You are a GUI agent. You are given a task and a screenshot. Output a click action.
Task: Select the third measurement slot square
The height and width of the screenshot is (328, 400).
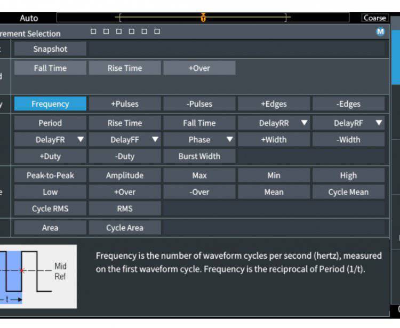point(119,31)
